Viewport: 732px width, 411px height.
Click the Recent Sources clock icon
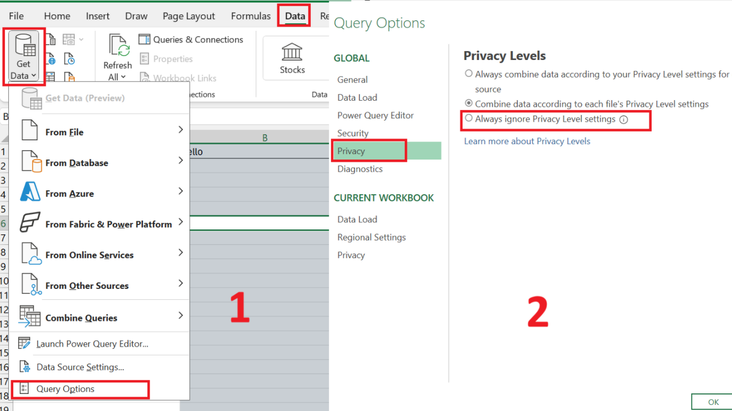[69, 59]
